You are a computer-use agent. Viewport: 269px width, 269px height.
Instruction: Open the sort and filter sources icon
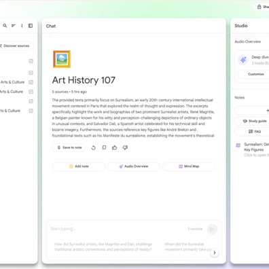pos(14,26)
